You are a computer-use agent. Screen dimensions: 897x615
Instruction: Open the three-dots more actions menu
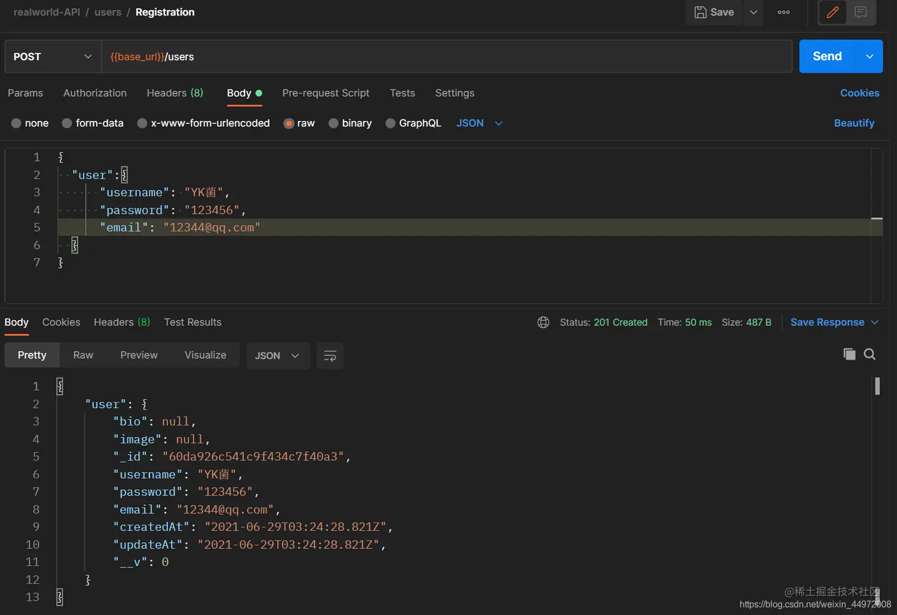(x=784, y=12)
